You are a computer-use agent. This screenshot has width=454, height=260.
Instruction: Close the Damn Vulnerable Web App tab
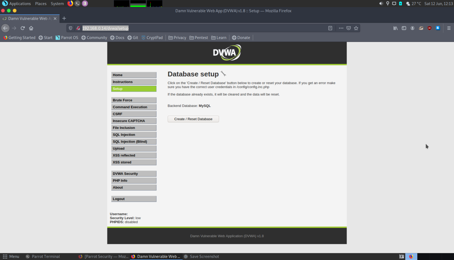pos(55,18)
